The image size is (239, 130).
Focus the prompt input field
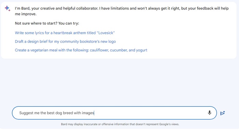coord(114,113)
